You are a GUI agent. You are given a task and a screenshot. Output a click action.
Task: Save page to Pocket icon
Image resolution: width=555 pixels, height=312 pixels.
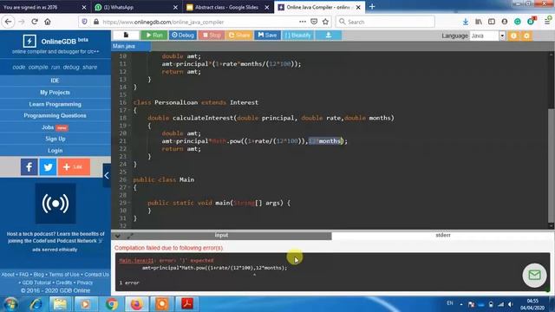pyautogui.click(x=314, y=22)
